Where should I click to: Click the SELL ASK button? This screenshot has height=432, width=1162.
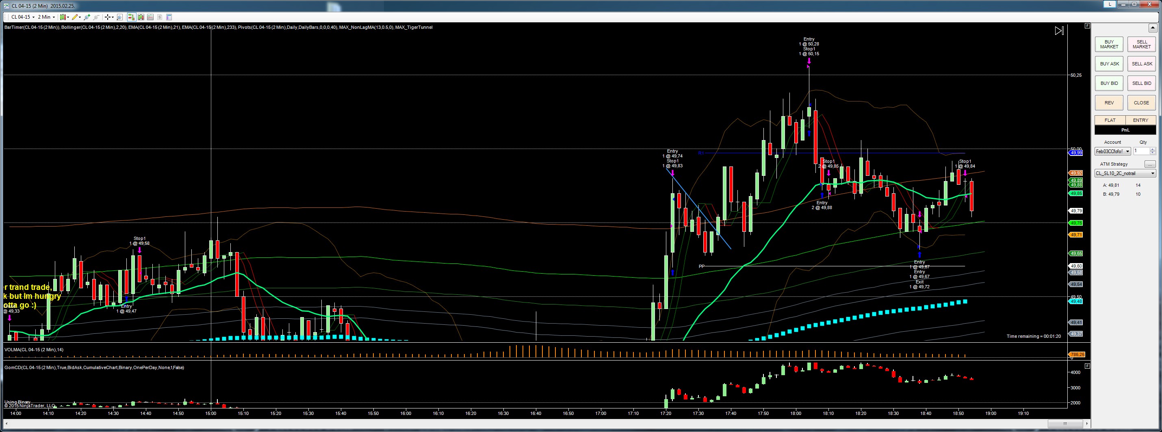(x=1142, y=64)
